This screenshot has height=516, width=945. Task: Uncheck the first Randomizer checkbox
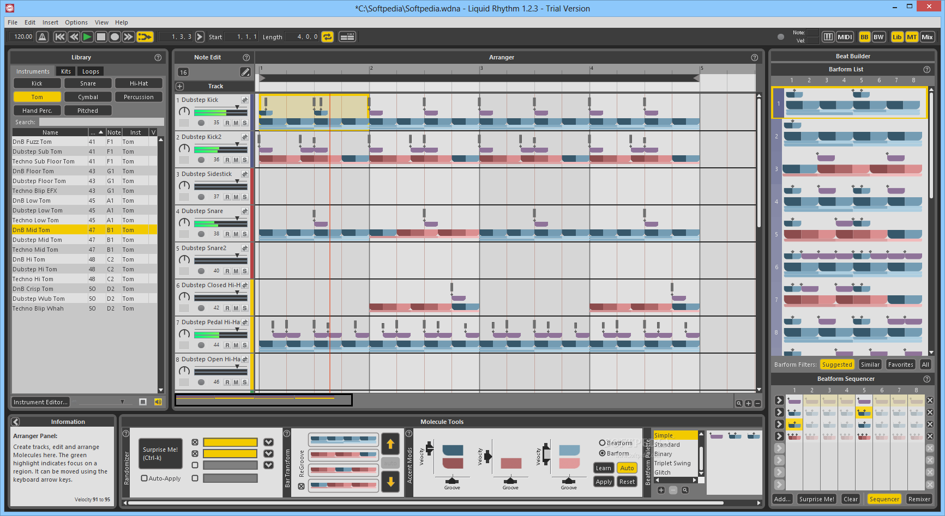[x=195, y=442]
